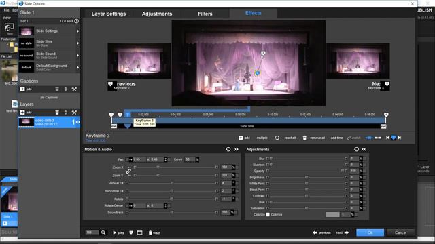
Task: Click reset all circular arrow icon
Action: pos(277,138)
